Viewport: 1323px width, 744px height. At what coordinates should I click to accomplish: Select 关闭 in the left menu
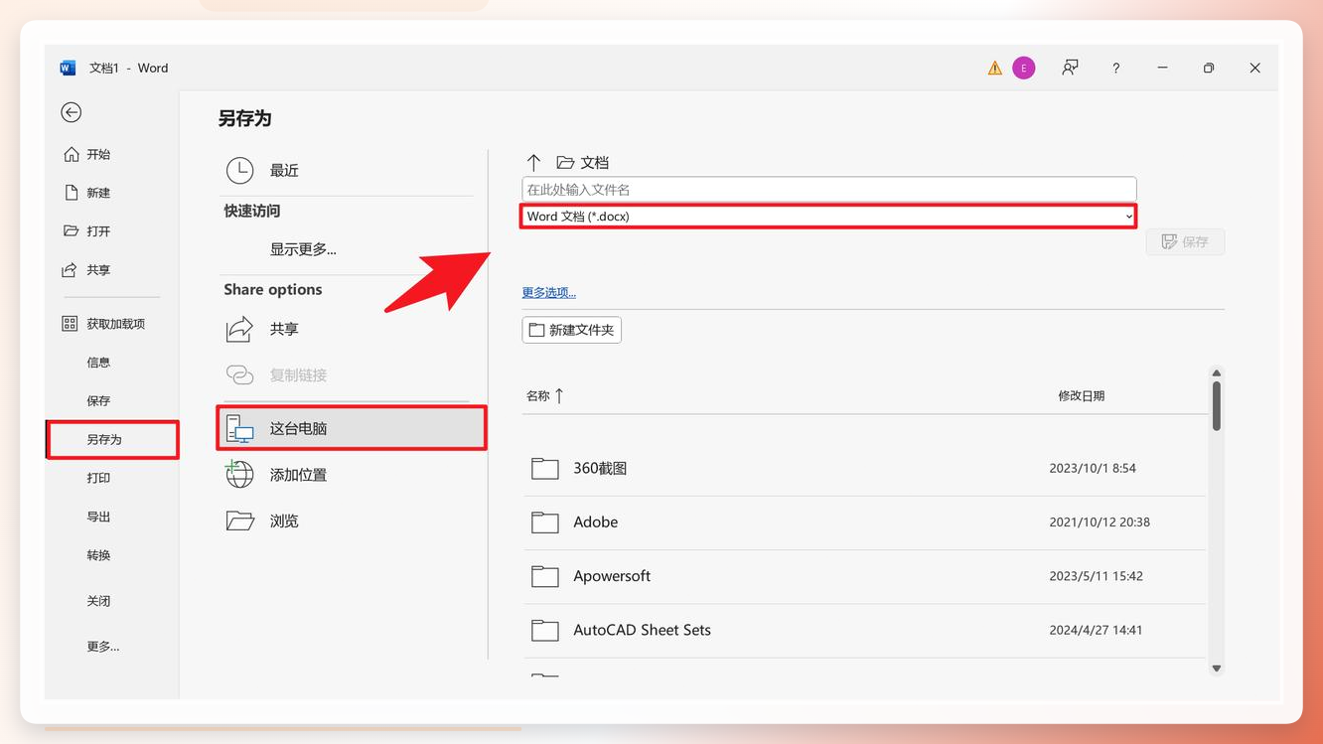[98, 601]
